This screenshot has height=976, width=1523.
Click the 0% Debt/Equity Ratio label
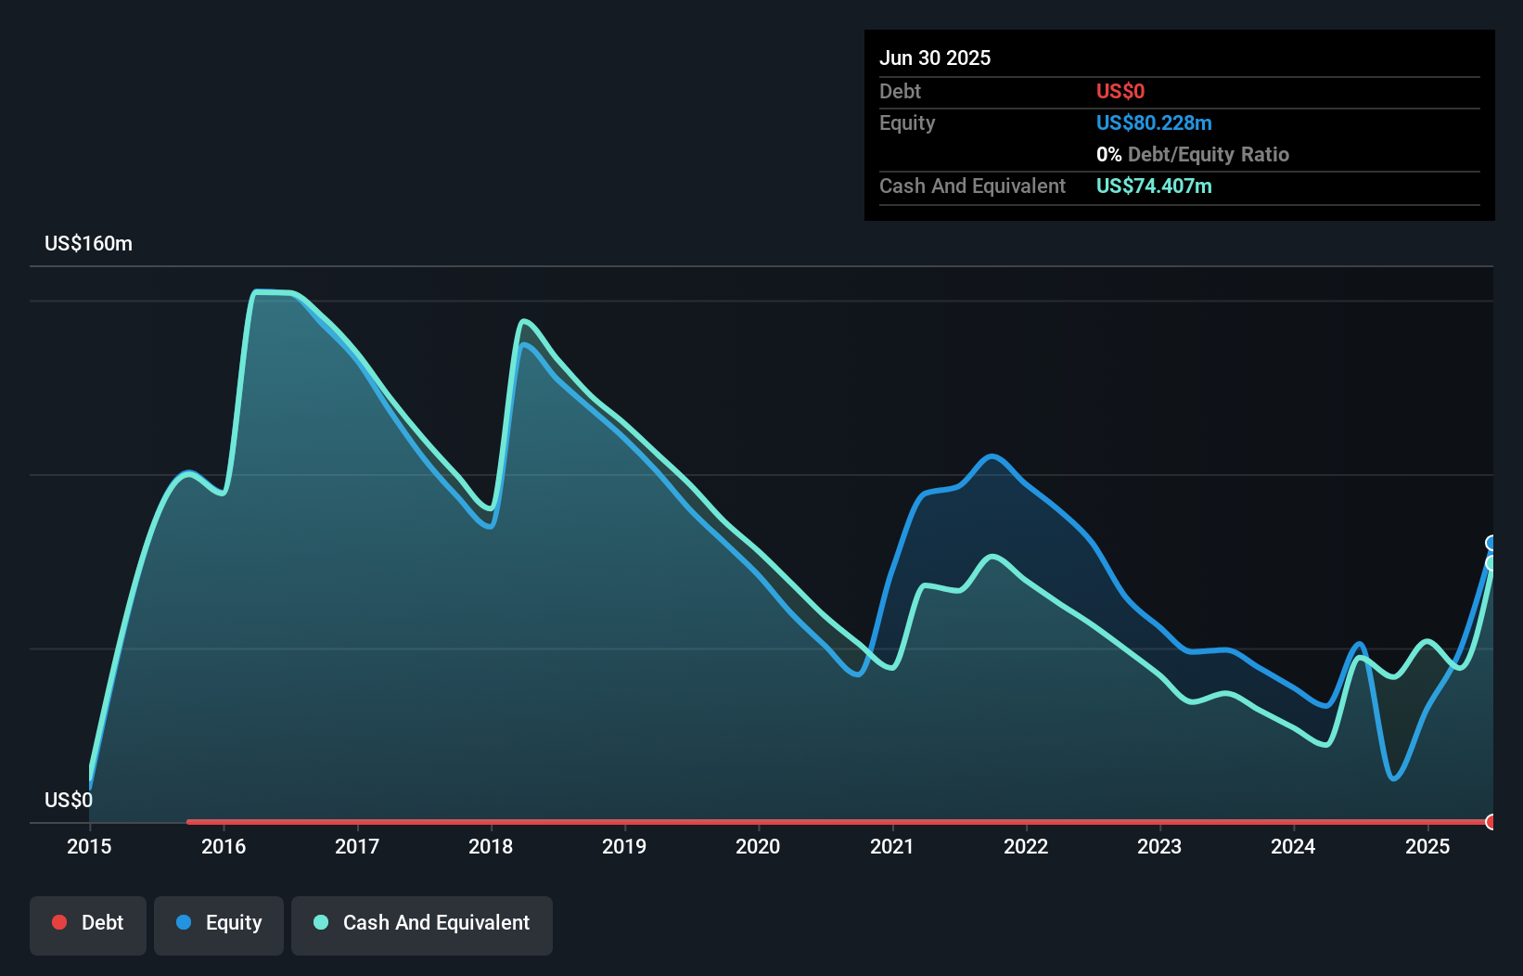1193,154
